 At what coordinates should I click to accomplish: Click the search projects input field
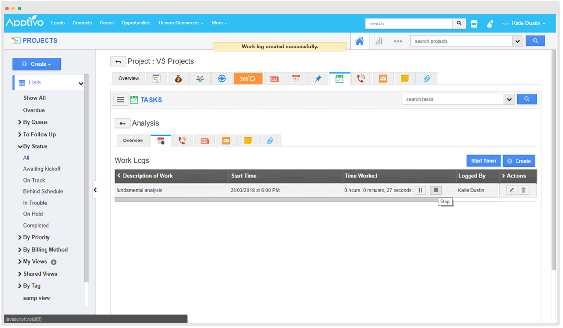(x=461, y=41)
